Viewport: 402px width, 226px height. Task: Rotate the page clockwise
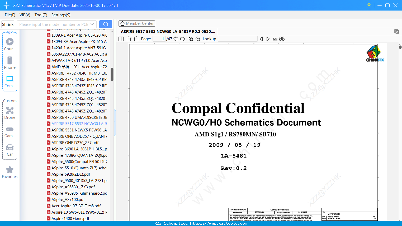click(136, 39)
